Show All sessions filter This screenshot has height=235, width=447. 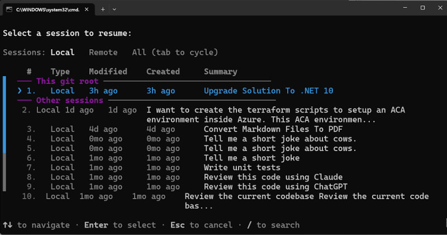tap(139, 53)
